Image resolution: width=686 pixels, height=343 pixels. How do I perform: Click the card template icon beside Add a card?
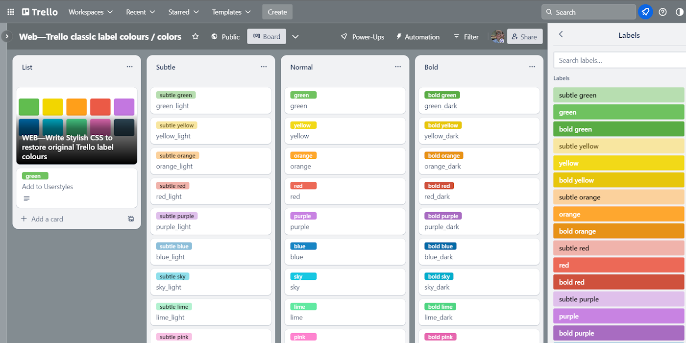tap(130, 219)
